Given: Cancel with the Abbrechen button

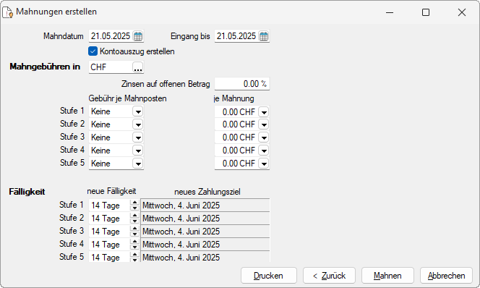Looking at the screenshot, I should pos(446,276).
